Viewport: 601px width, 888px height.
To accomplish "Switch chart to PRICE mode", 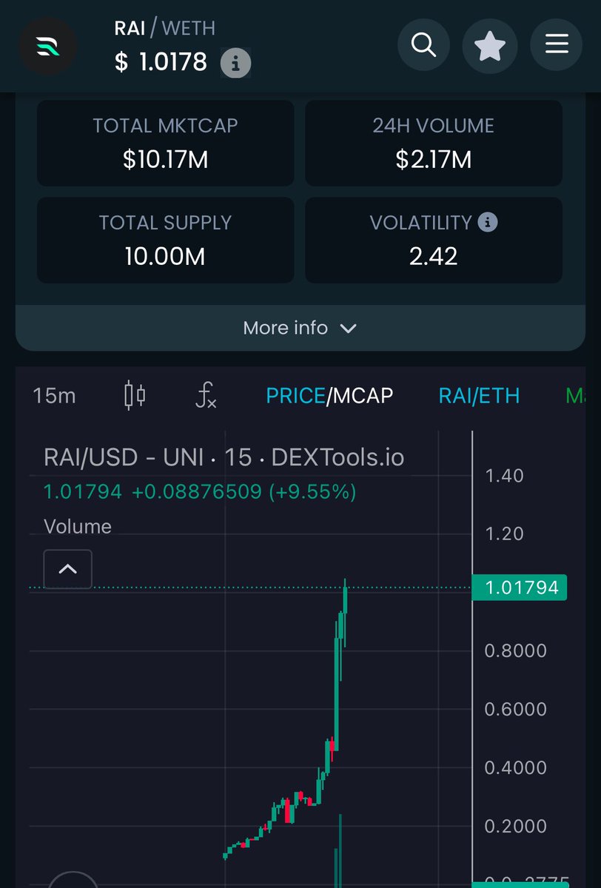I will 295,396.
